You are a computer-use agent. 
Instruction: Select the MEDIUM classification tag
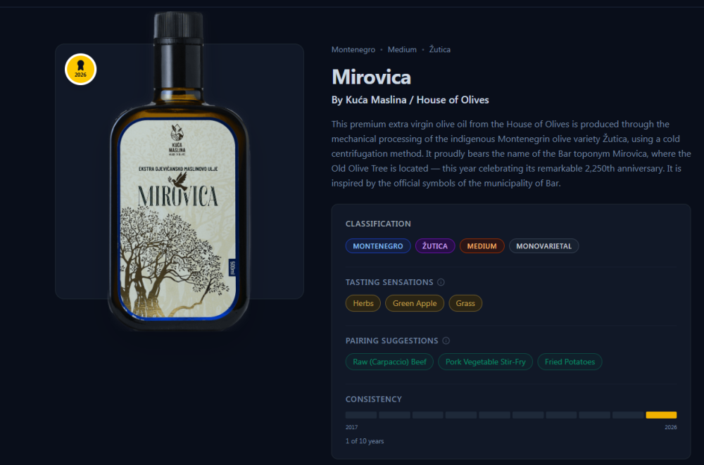pyautogui.click(x=482, y=246)
